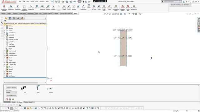Click the Capture 3D View button
This screenshot has width=200, height=112.
point(11,88)
